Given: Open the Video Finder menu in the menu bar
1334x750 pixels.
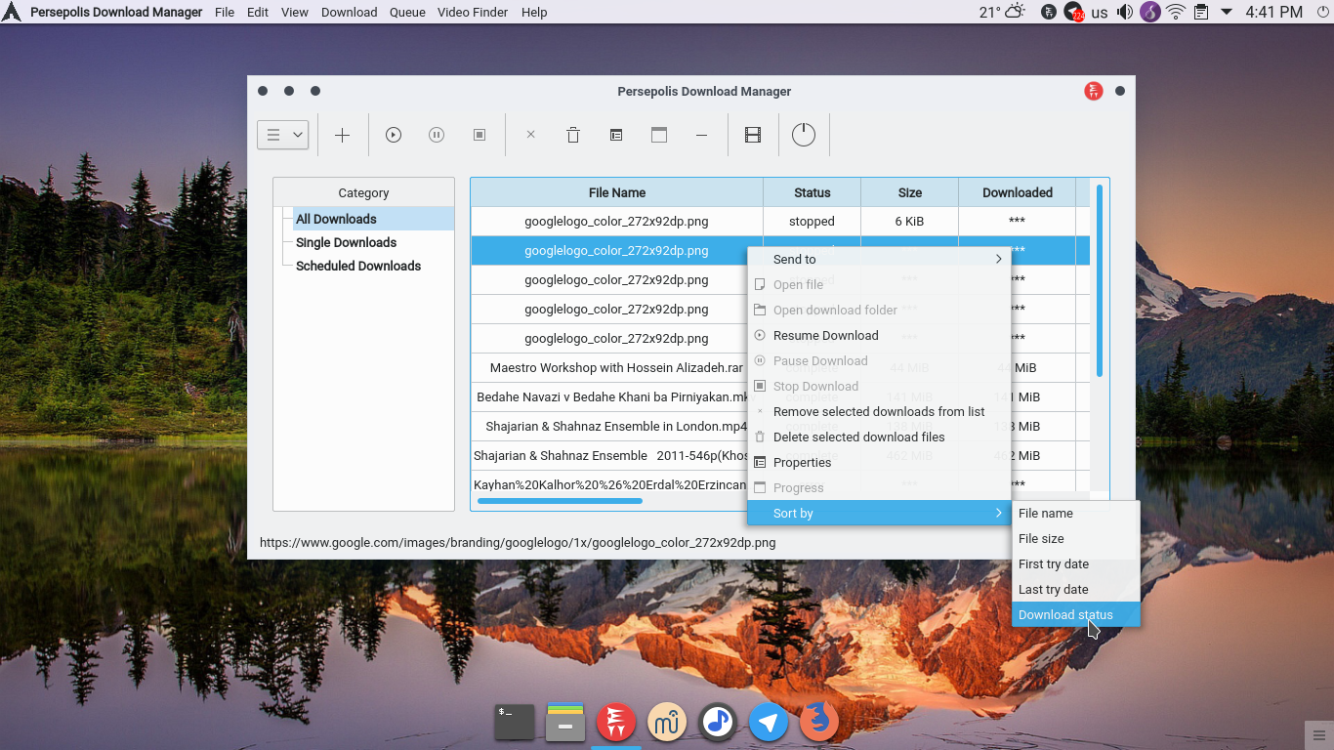Looking at the screenshot, I should tap(473, 12).
